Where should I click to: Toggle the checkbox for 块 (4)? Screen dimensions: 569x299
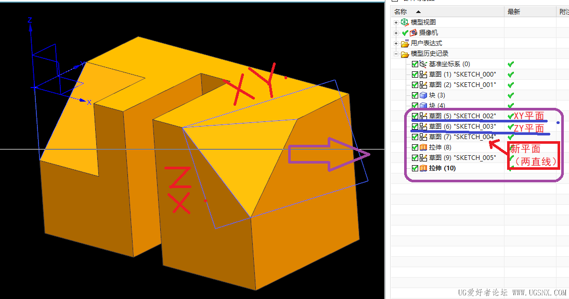coord(415,105)
